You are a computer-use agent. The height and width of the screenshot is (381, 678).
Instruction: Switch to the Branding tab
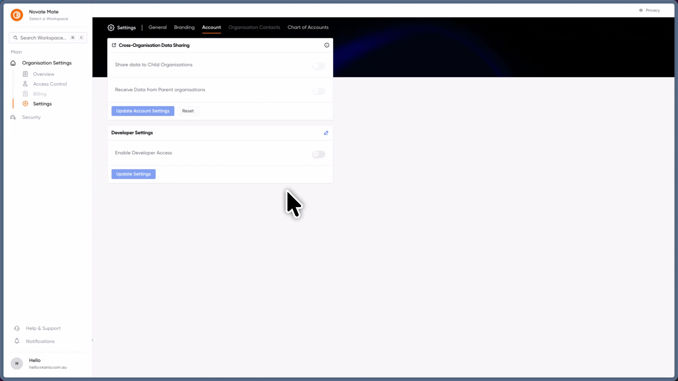click(x=184, y=27)
